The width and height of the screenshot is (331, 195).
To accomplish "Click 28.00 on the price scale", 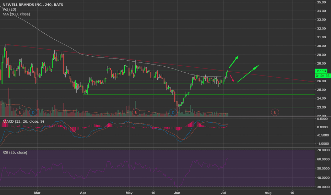I will click(x=321, y=63).
